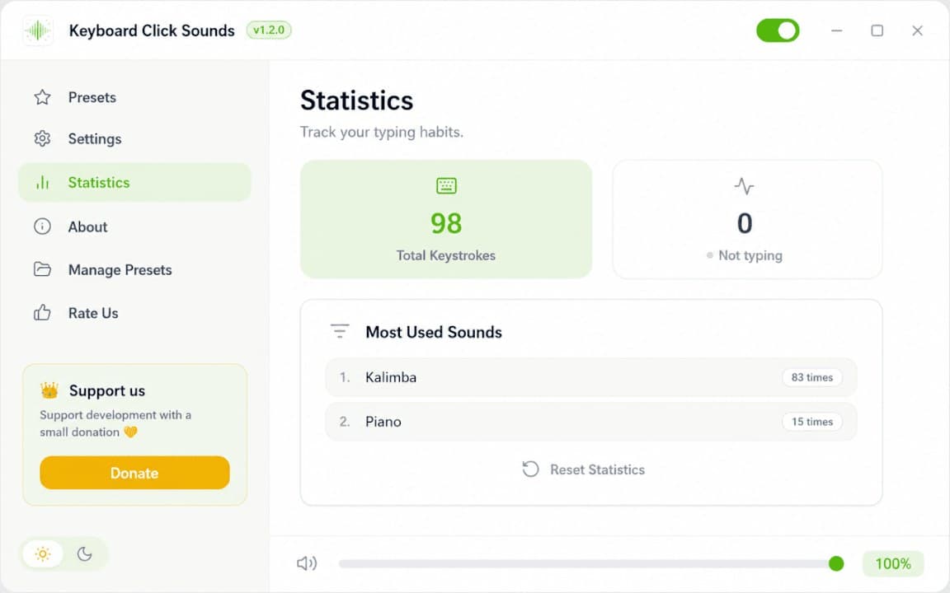The image size is (950, 593).
Task: Click the Presets star icon
Action: coord(42,97)
